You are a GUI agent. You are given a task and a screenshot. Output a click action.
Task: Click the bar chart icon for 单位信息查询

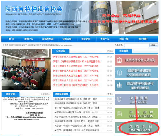pos(119,85)
